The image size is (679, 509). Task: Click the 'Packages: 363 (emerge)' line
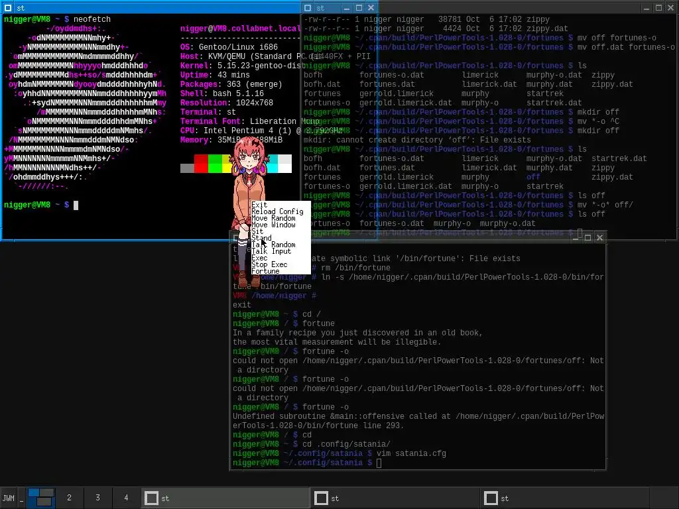coord(231,84)
